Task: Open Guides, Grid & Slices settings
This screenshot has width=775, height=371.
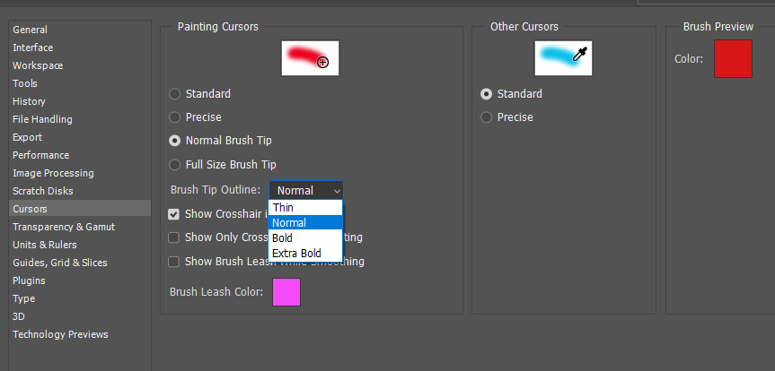Action: pos(60,263)
